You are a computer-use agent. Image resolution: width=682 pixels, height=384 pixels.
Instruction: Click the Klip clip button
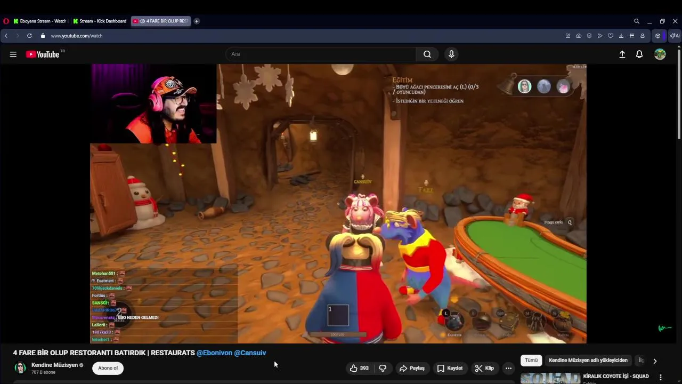pyautogui.click(x=484, y=368)
